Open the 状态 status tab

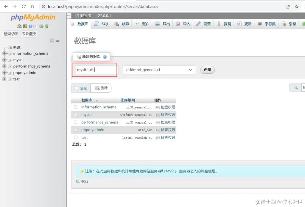[x=122, y=24]
